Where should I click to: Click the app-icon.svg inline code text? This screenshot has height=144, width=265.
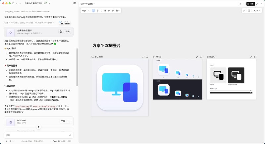[22, 106]
